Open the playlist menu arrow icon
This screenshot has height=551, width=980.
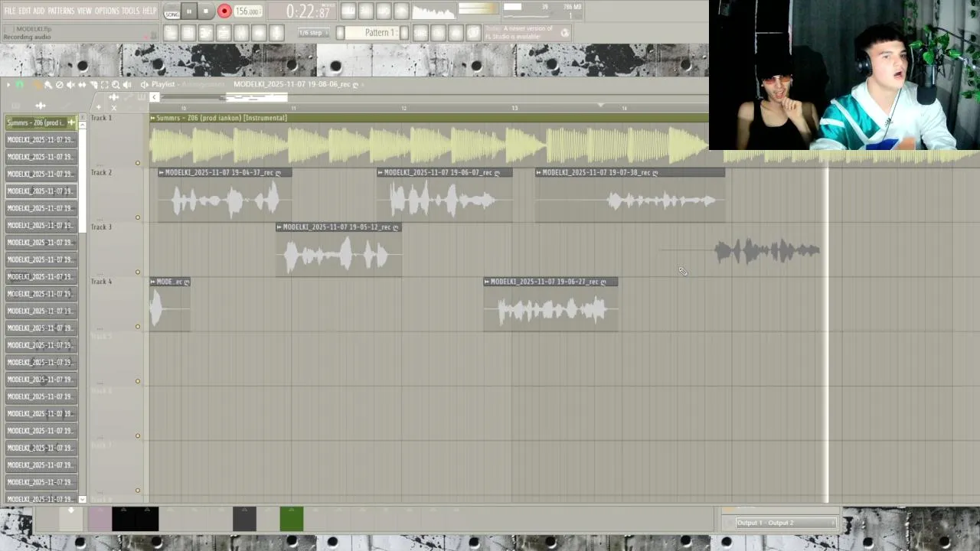point(8,84)
